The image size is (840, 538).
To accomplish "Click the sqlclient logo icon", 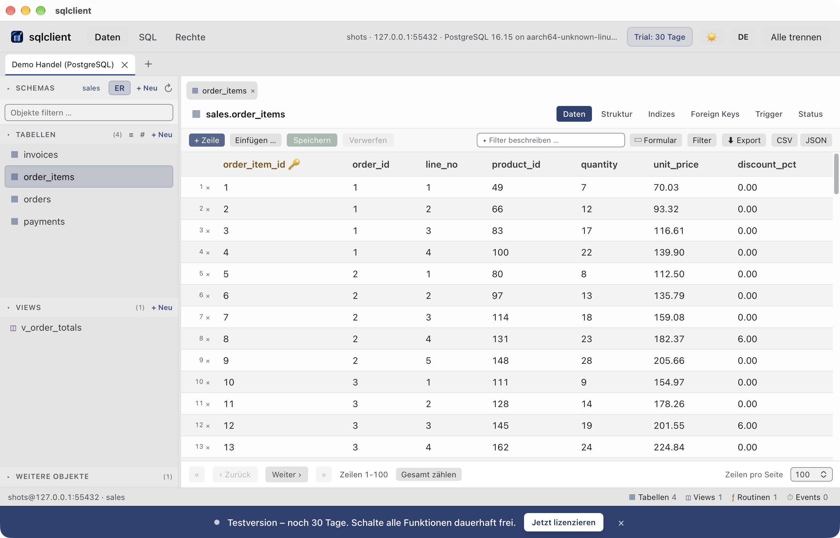I will tap(17, 37).
